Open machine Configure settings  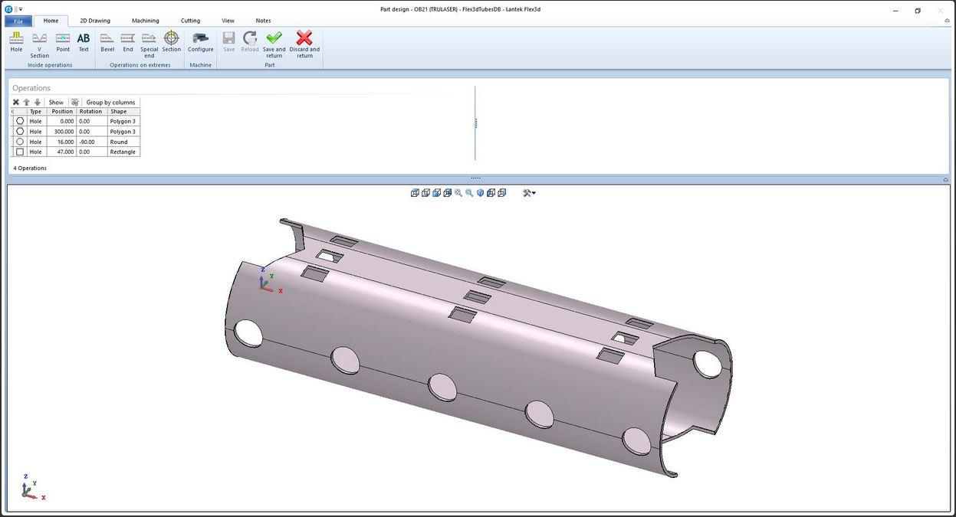(x=201, y=41)
